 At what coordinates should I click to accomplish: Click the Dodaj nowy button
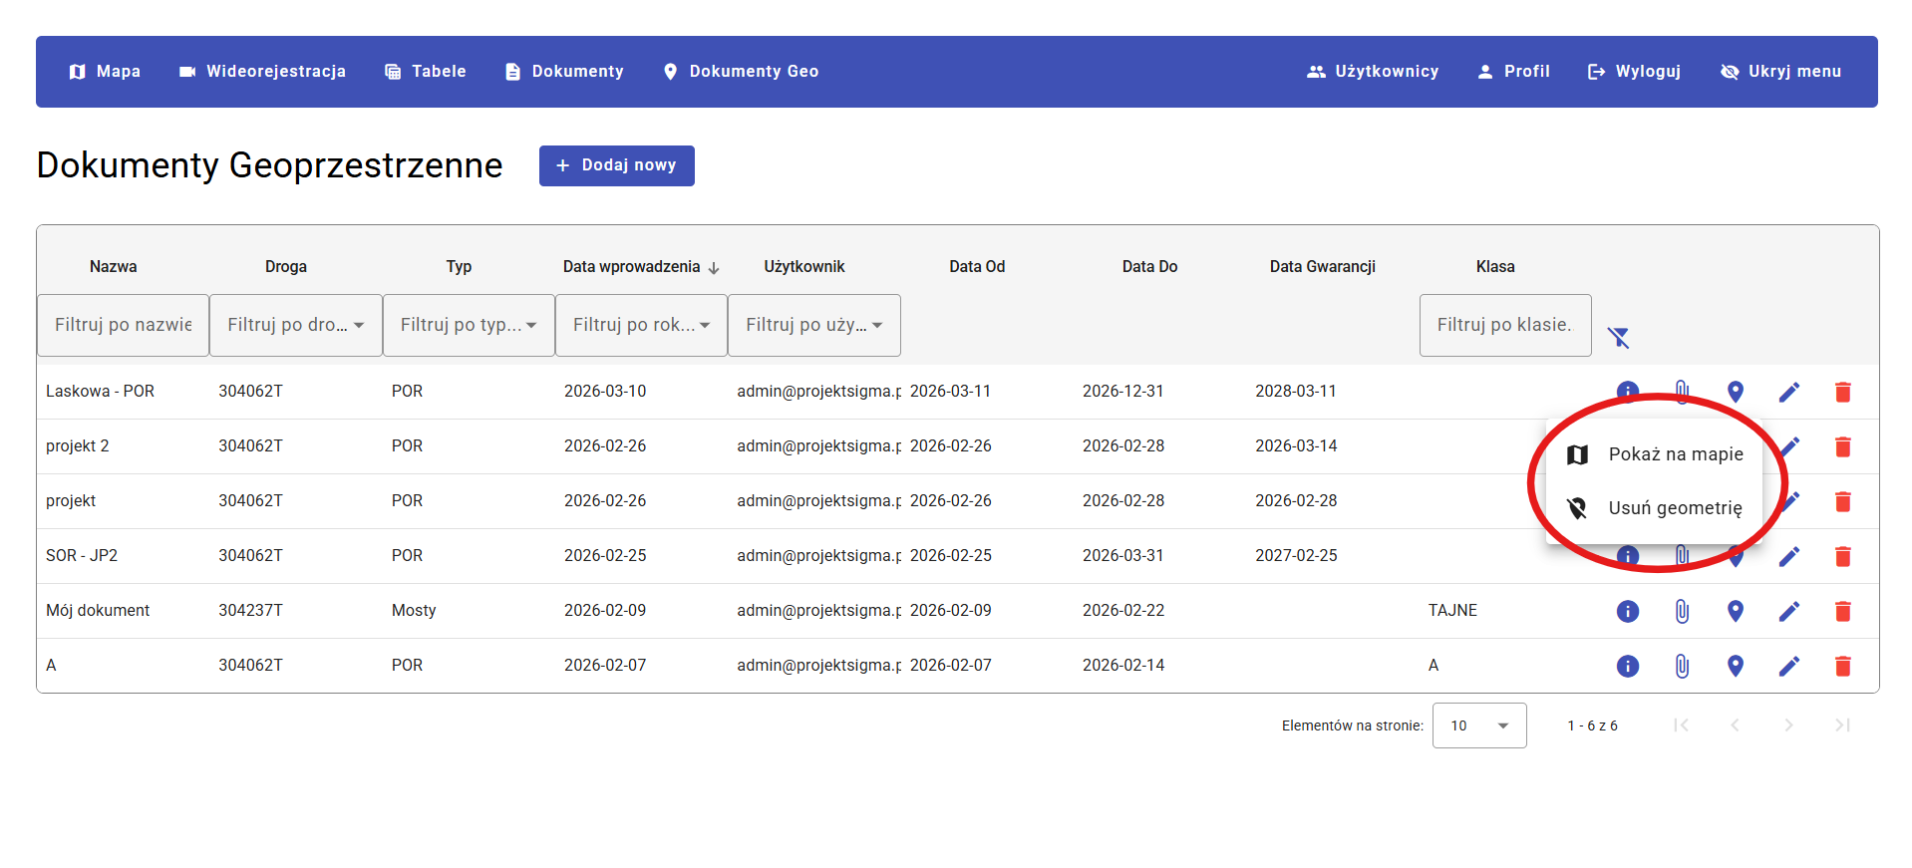point(616,165)
